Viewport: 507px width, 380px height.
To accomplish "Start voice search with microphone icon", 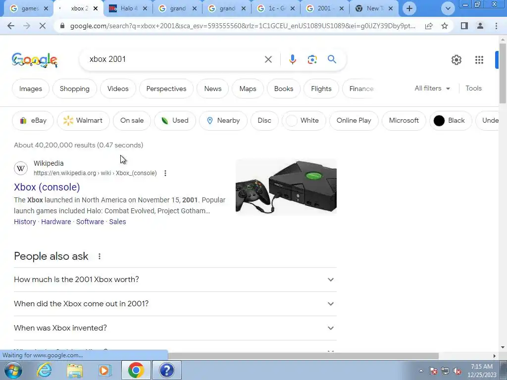I will [293, 59].
